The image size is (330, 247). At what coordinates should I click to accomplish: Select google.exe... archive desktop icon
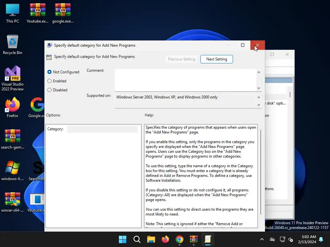coord(63,13)
